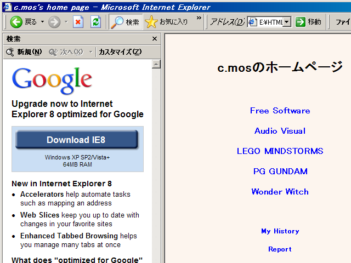Open the Forward button history dropdown
Viewport: 351px width, 263px height.
click(x=66, y=22)
